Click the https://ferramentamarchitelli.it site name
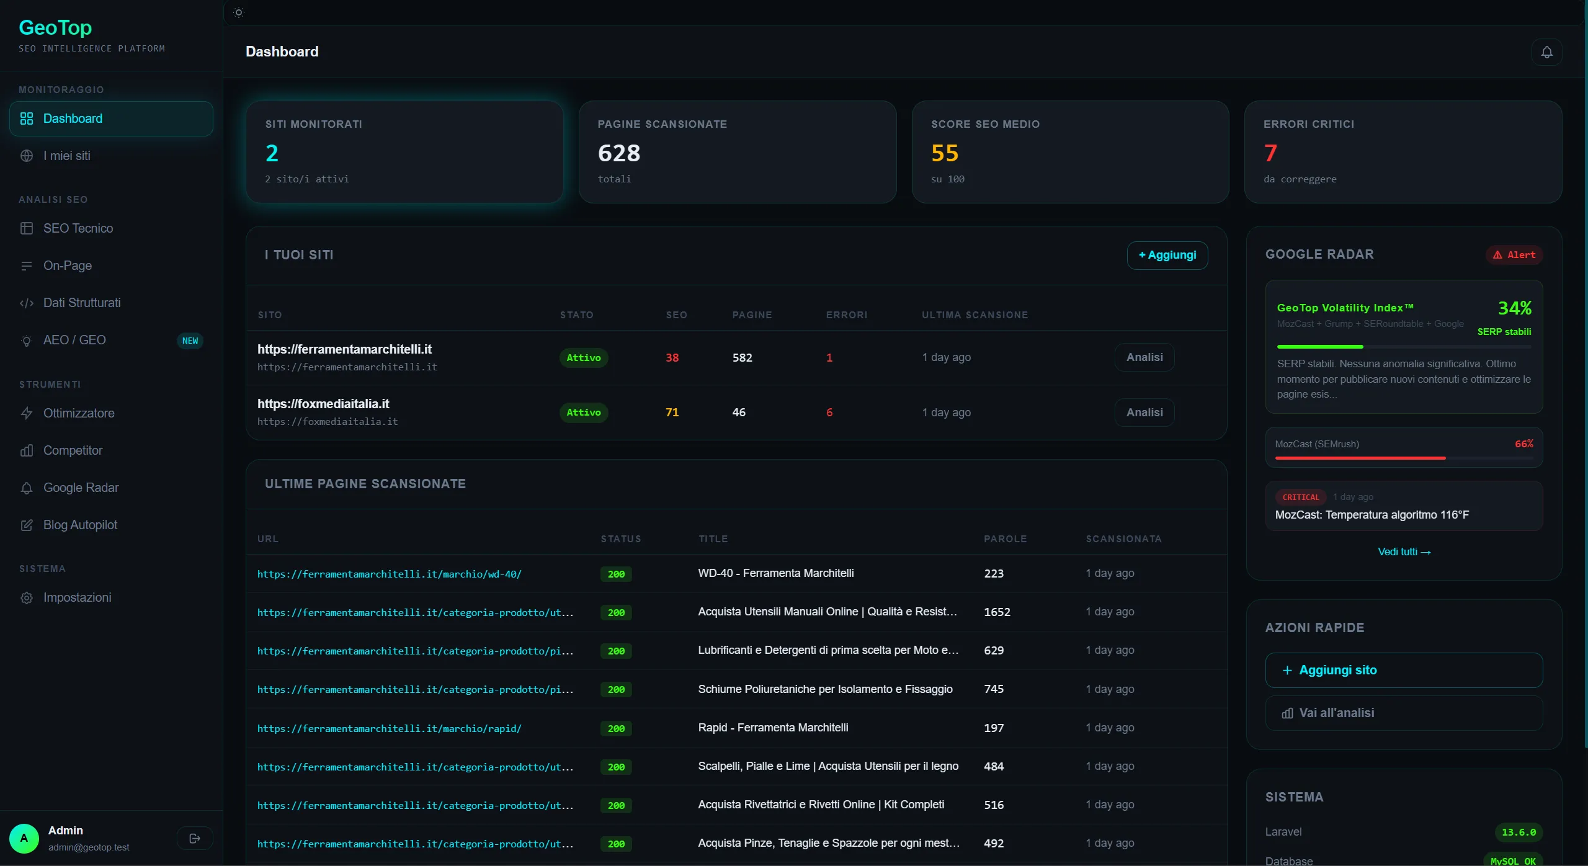 pos(344,349)
